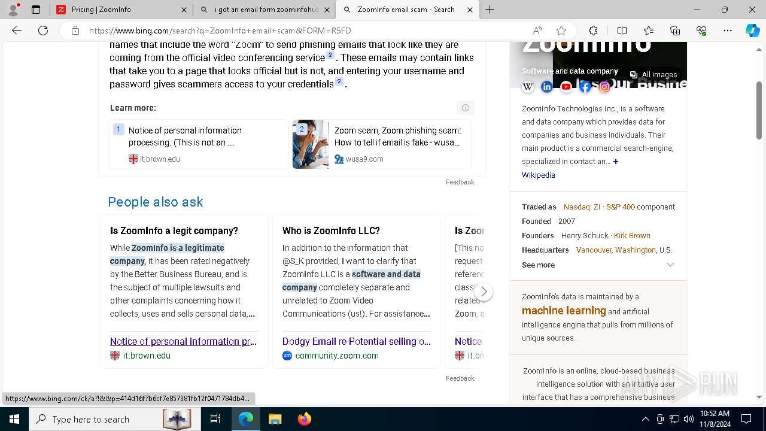This screenshot has width=766, height=431.
Task: Open volume control in system tray
Action: point(689,419)
